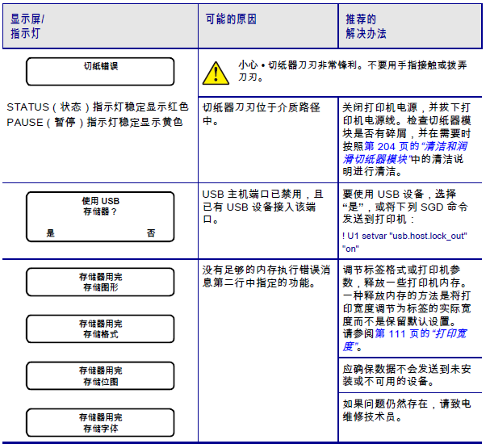Image resolution: width=490 pixels, height=448 pixels.
Task: Click the USB 主机端口已禁用 cause cell
Action: pos(268,221)
